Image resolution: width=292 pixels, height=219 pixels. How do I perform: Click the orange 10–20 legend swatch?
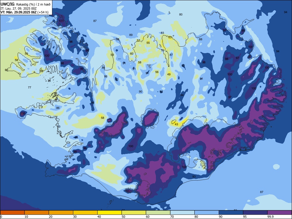point(37,213)
